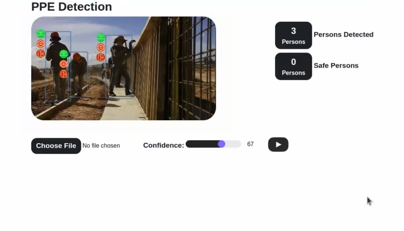Click the green helmet icon beside the fence worker
The image size is (404, 231).
point(101,37)
